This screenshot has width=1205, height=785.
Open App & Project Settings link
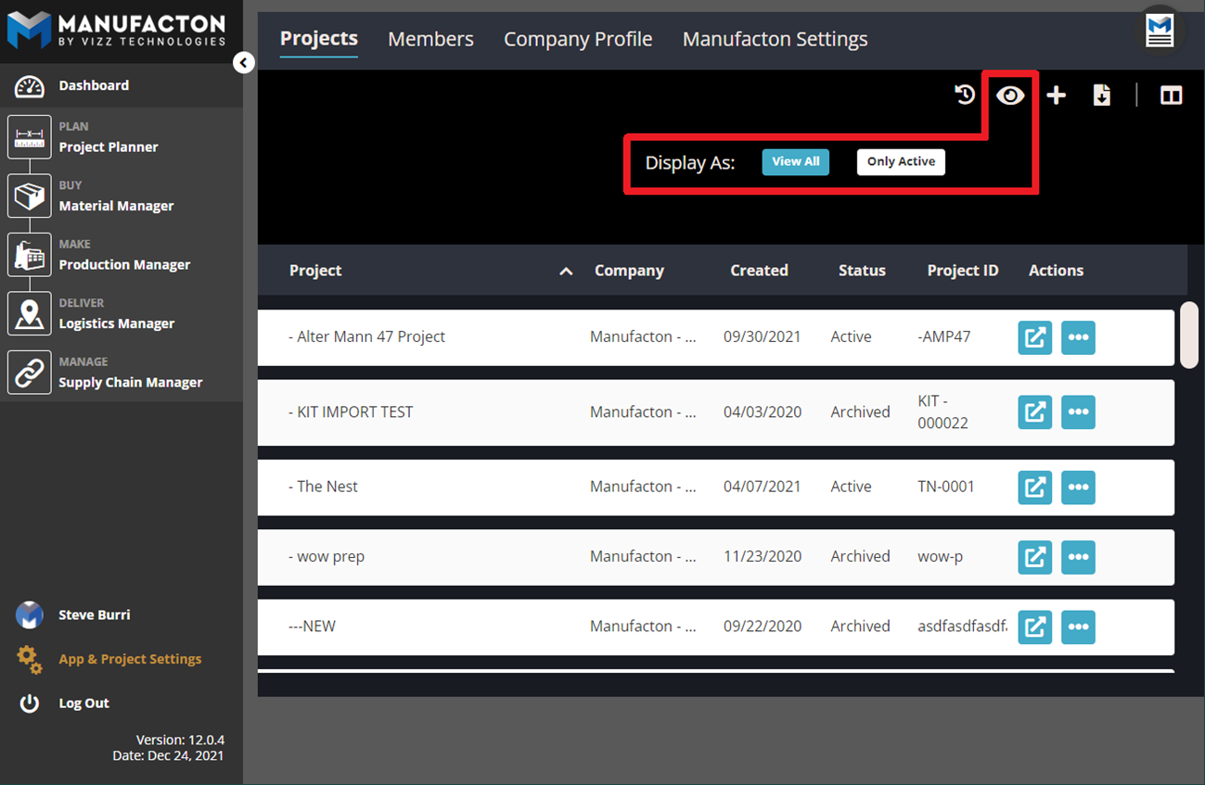(130, 659)
